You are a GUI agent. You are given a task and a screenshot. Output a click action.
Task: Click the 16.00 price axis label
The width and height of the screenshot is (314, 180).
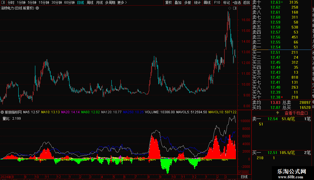point(246,20)
